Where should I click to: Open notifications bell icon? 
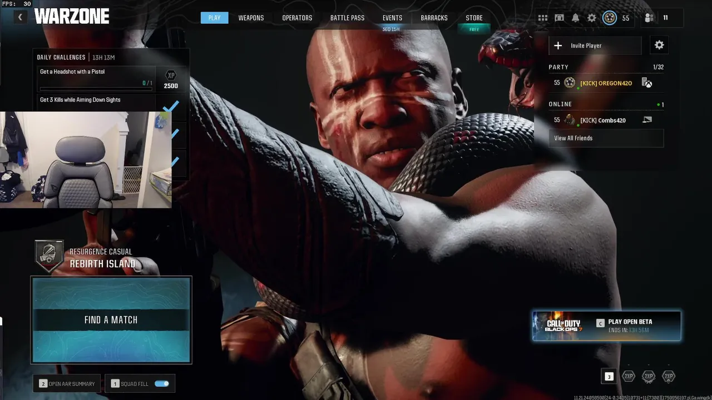(576, 18)
